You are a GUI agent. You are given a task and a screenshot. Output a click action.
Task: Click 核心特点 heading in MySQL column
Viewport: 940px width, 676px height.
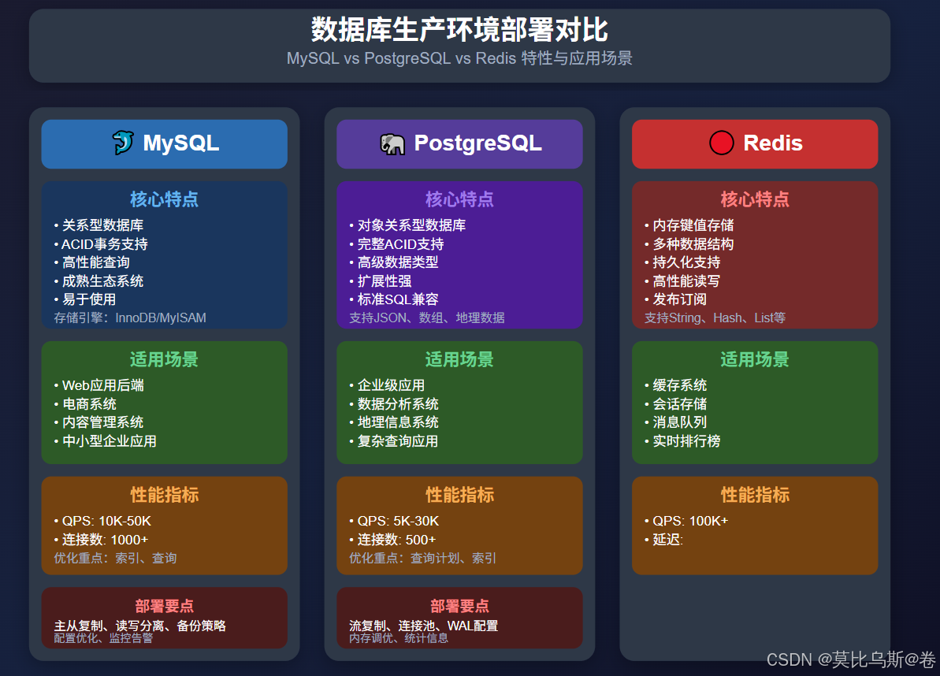coord(164,199)
